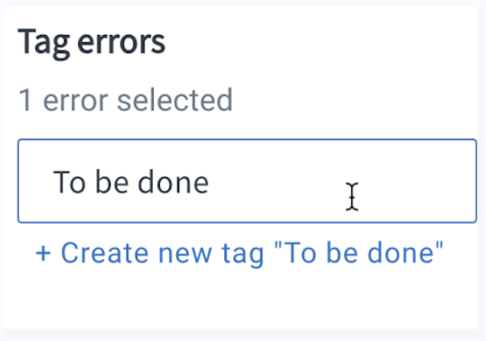The width and height of the screenshot is (486, 341).
Task: Click the quoted "To be done" in the link
Action: 358,252
